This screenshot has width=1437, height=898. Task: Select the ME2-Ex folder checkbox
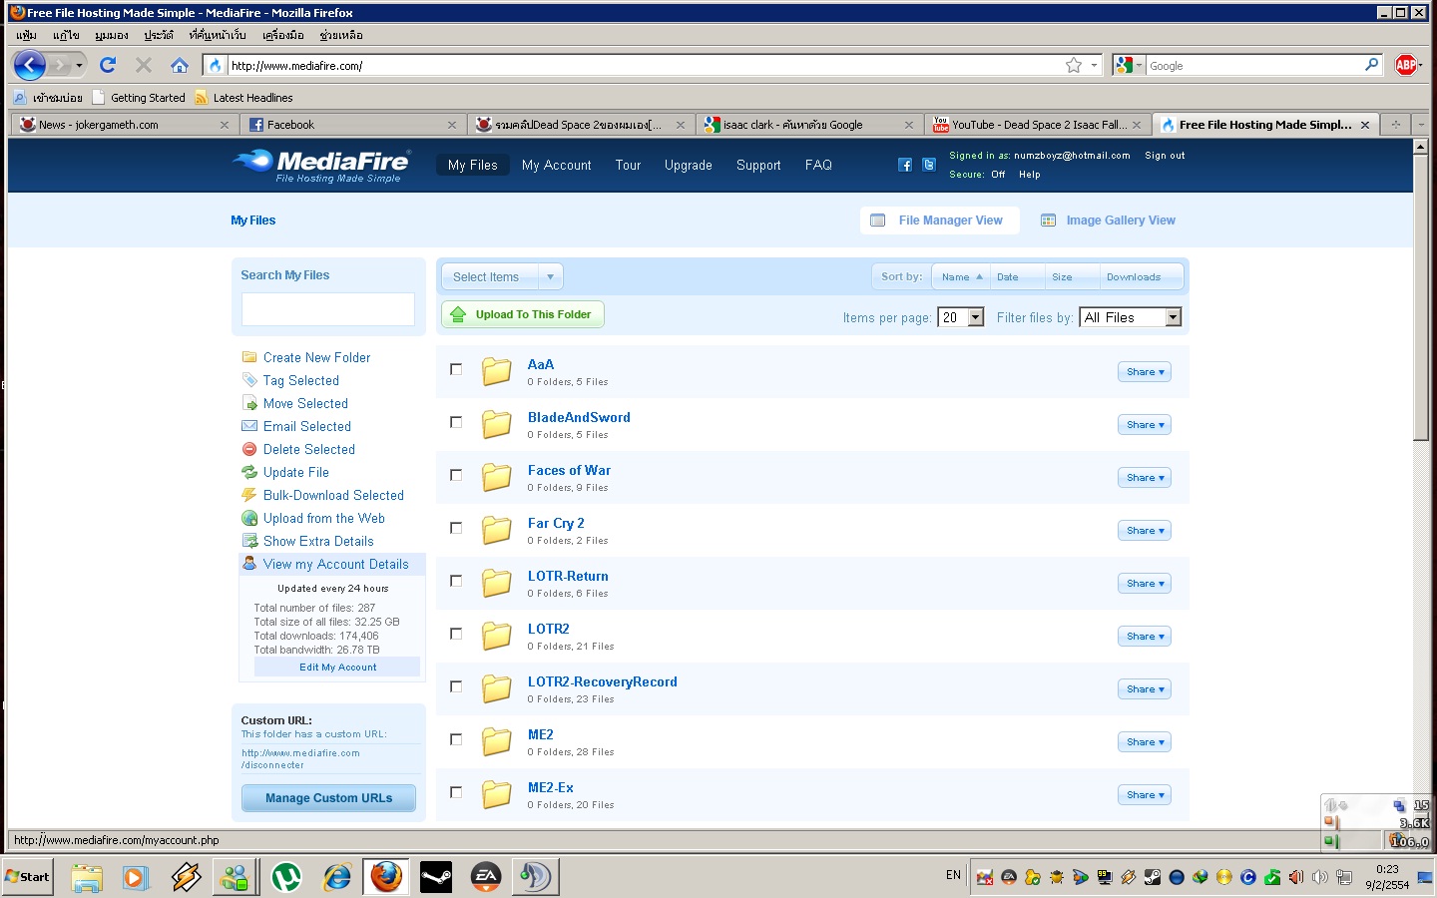(x=456, y=792)
